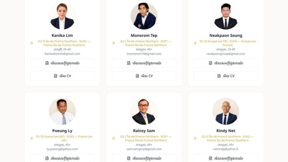Open Rindy Net's statement button
The height and width of the screenshot is (162, 288).
[x=226, y=158]
